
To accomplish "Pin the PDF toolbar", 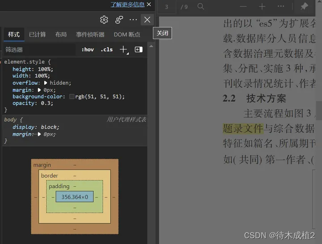I will pyautogui.click(x=304, y=6).
